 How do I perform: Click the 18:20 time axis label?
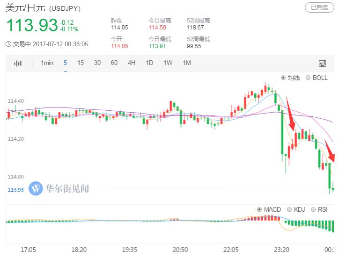click(79, 250)
